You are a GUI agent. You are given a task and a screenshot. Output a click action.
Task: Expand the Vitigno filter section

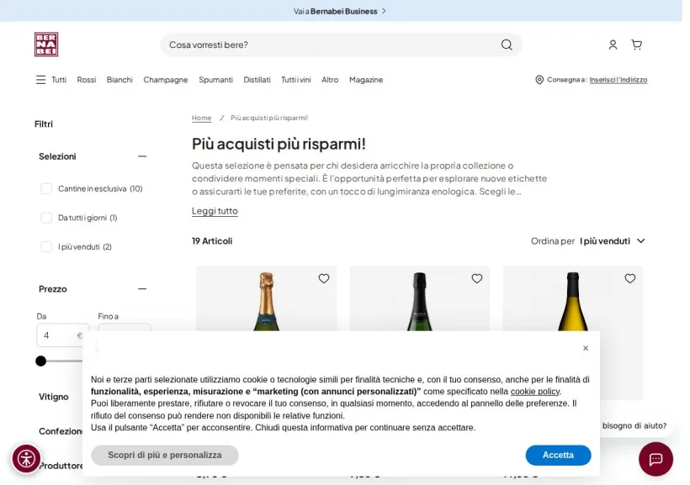(54, 397)
